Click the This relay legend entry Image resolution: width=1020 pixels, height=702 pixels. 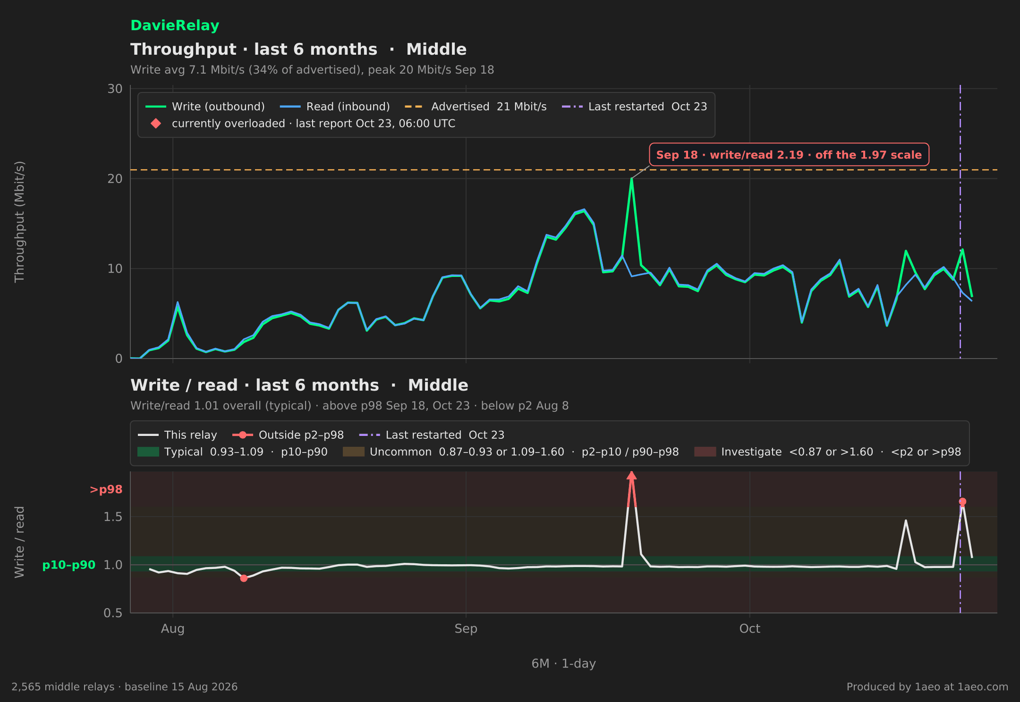tap(178, 435)
